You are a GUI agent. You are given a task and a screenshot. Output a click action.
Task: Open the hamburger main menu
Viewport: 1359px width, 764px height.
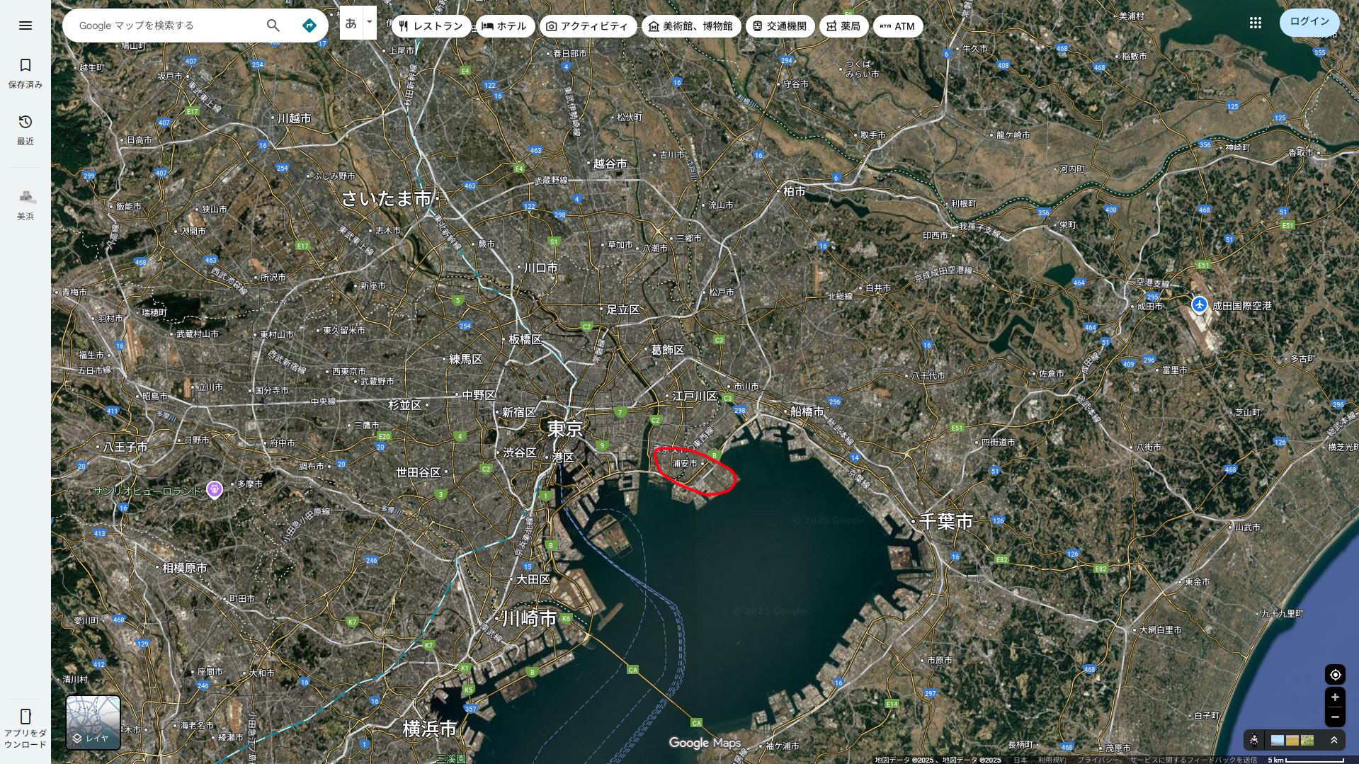coord(25,25)
